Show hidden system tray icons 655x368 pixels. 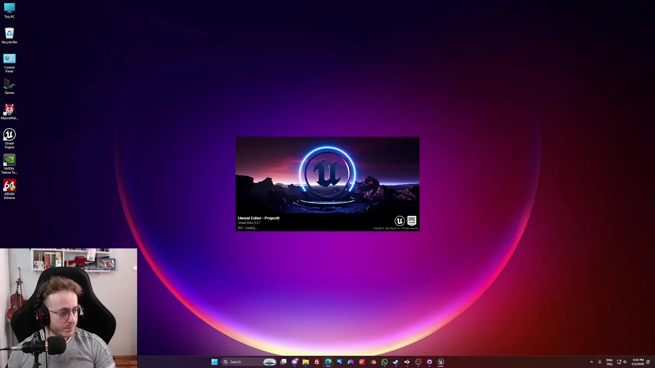(592, 362)
